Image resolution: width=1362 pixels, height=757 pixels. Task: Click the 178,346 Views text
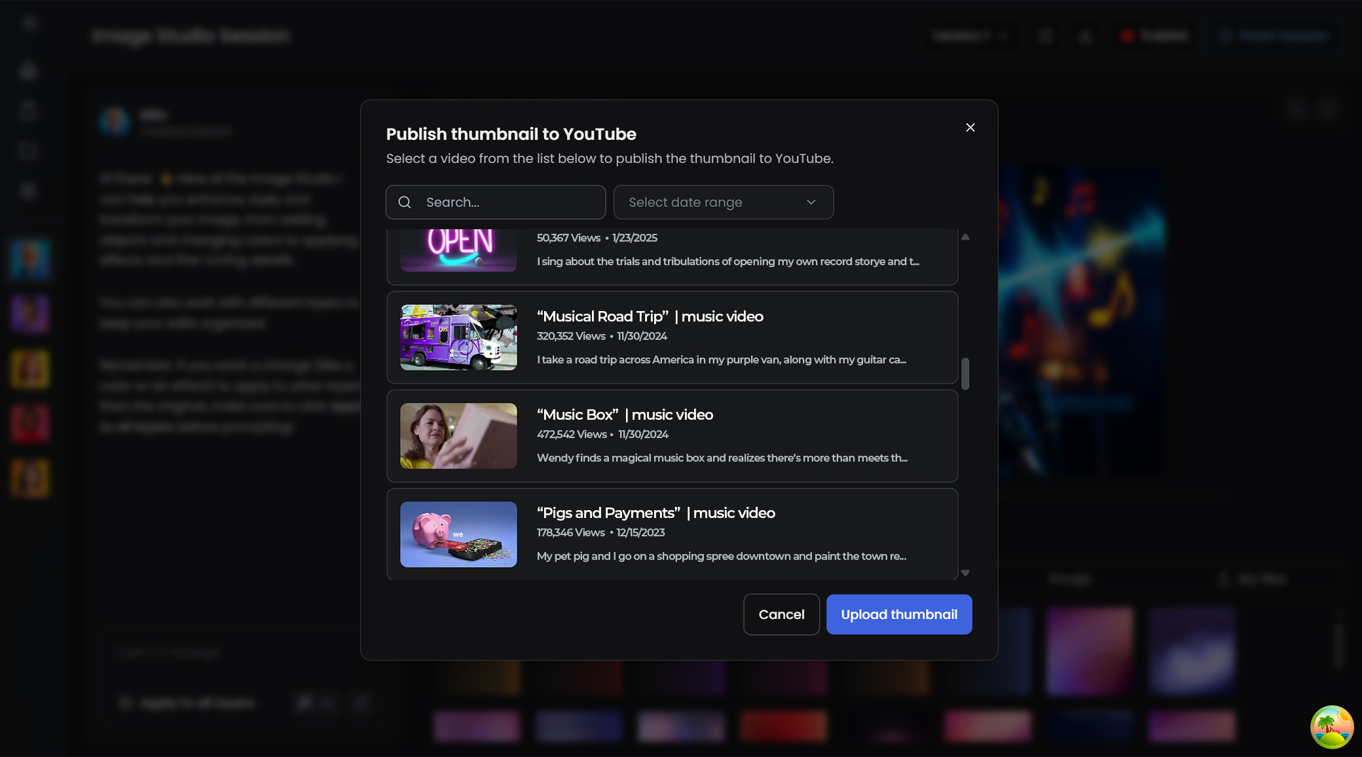(571, 532)
